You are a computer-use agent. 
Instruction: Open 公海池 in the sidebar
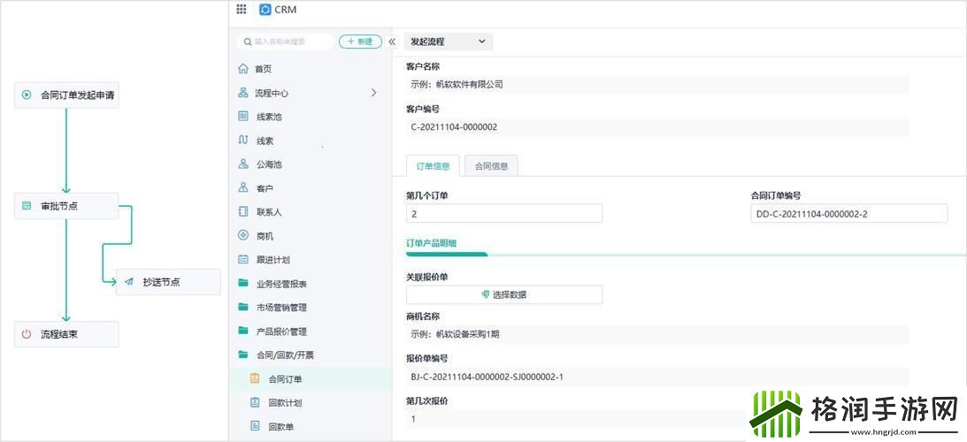click(x=311, y=164)
